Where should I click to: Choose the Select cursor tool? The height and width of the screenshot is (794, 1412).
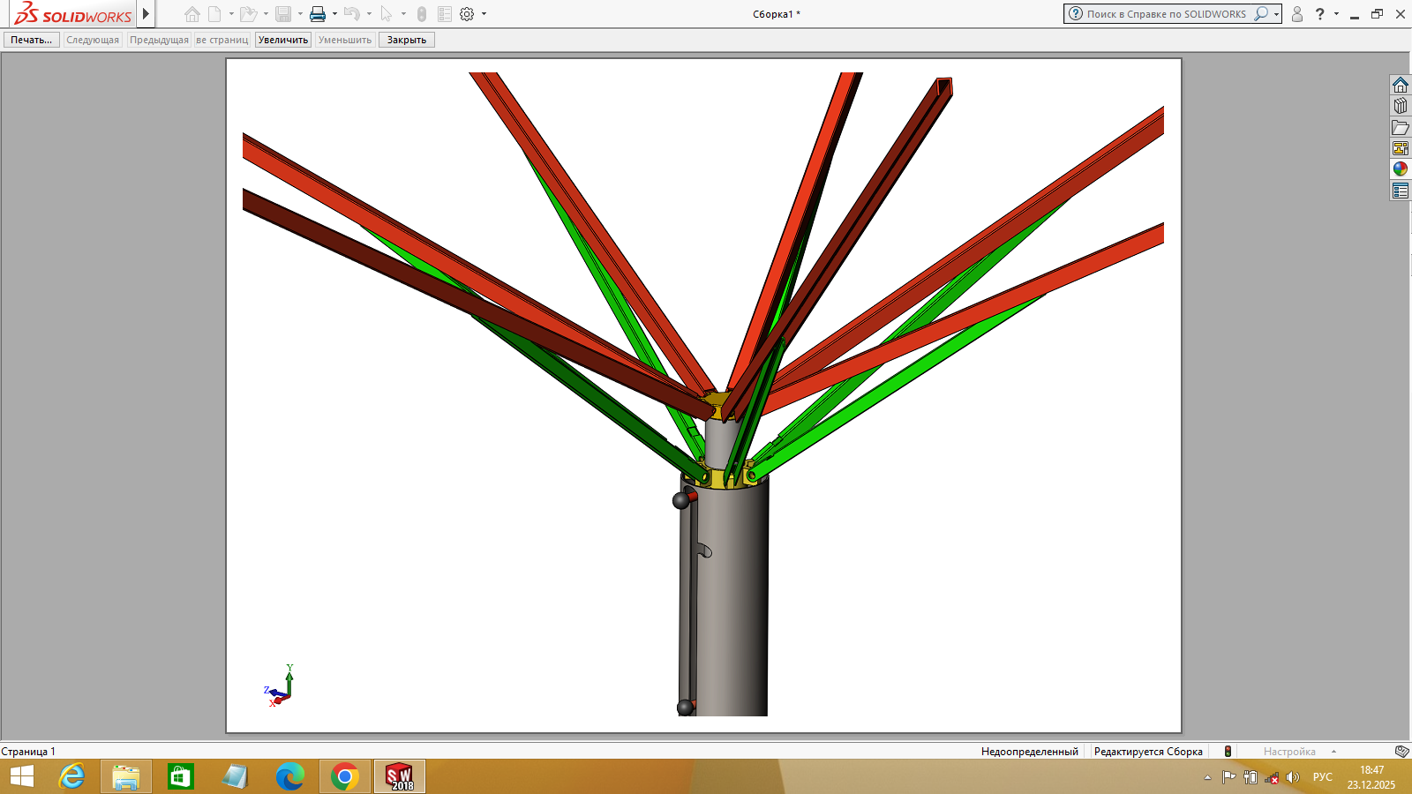pyautogui.click(x=386, y=14)
